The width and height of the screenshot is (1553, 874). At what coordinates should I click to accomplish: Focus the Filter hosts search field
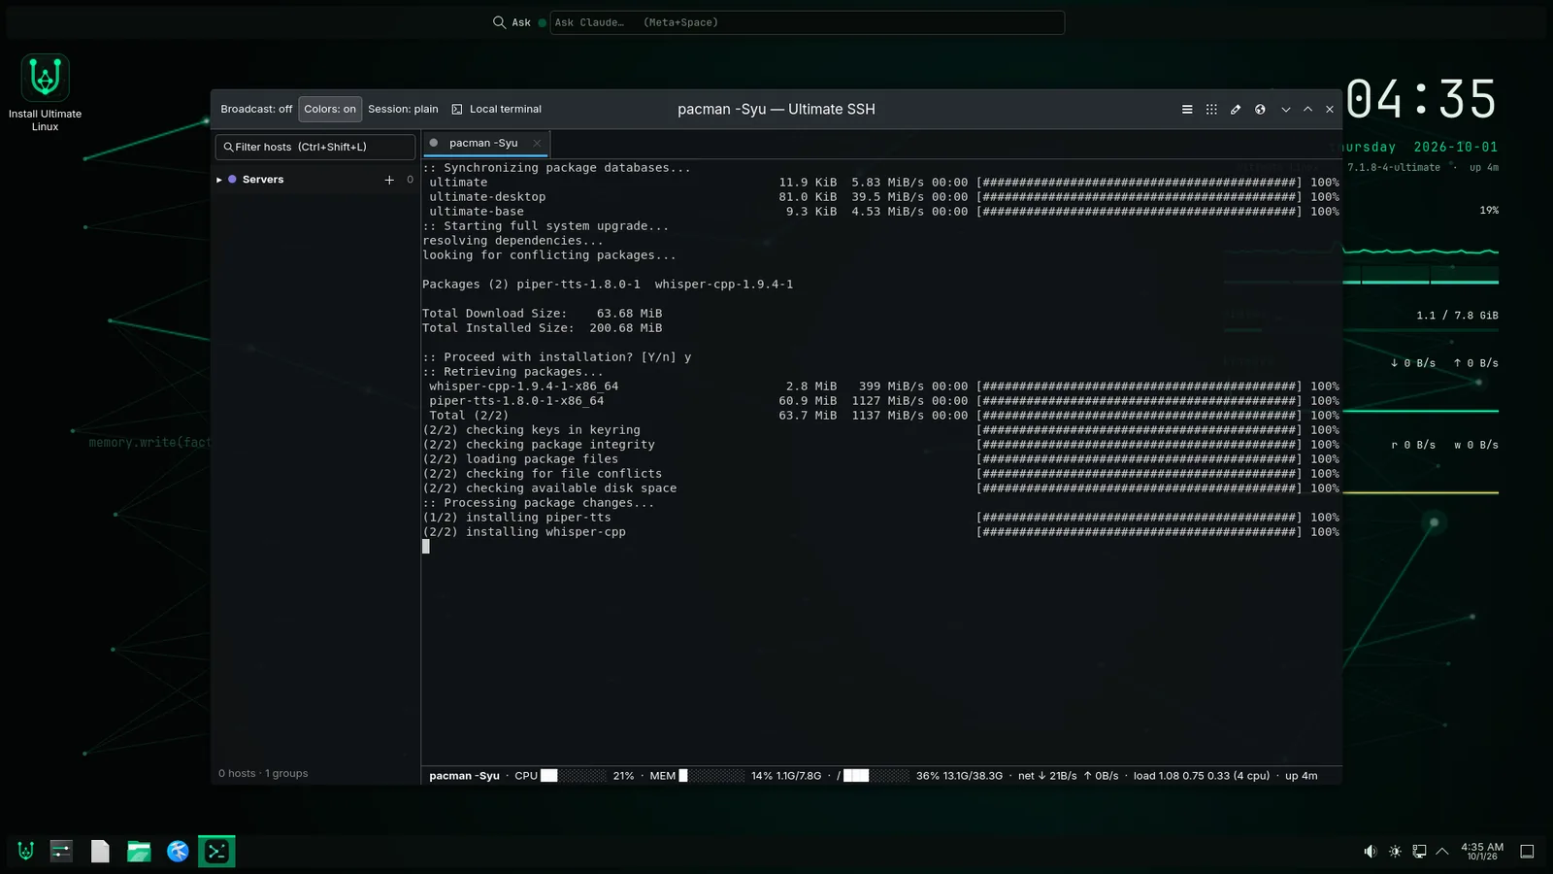[x=315, y=147]
